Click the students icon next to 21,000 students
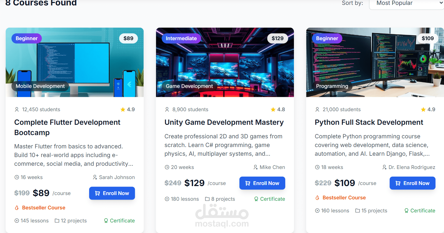 (x=317, y=110)
